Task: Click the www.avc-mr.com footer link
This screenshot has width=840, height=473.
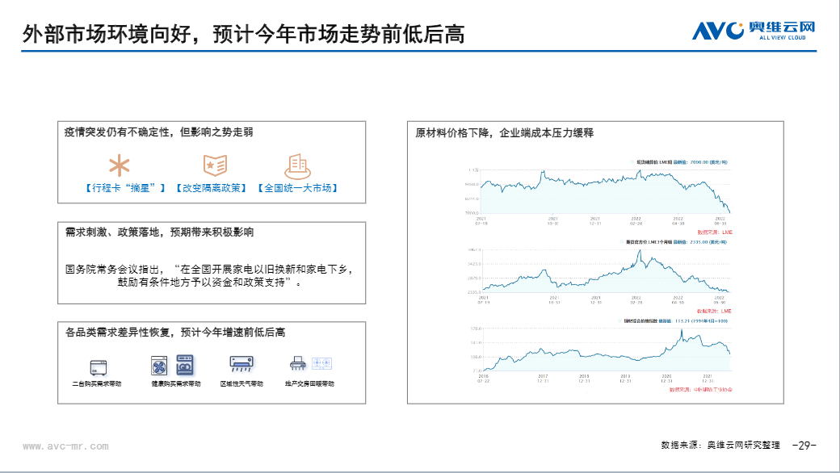Action: [65, 446]
